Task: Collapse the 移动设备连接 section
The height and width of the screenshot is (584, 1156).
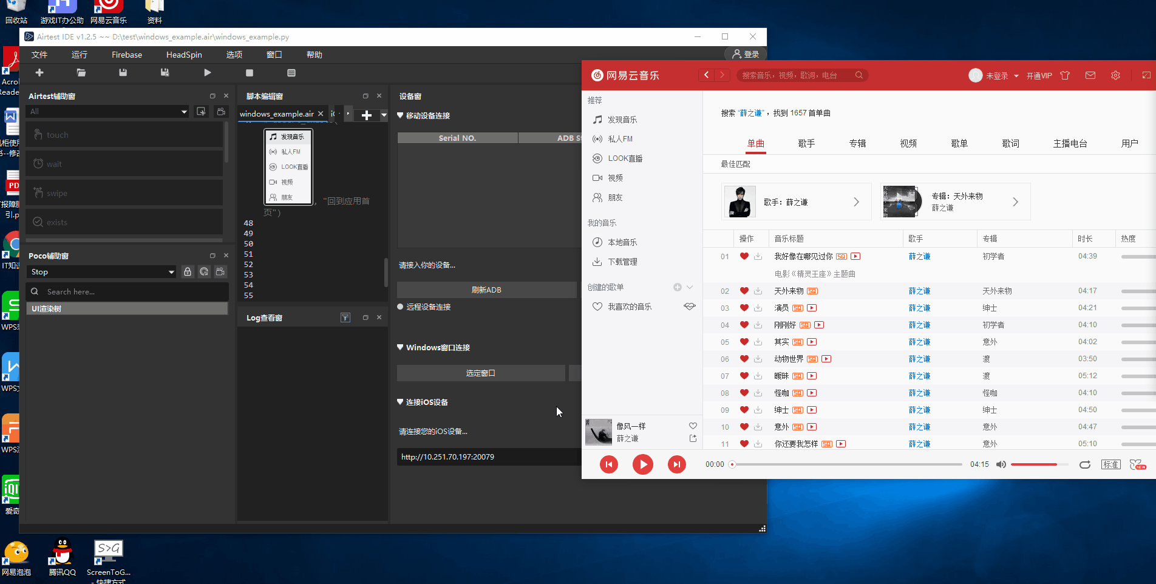Action: [400, 115]
